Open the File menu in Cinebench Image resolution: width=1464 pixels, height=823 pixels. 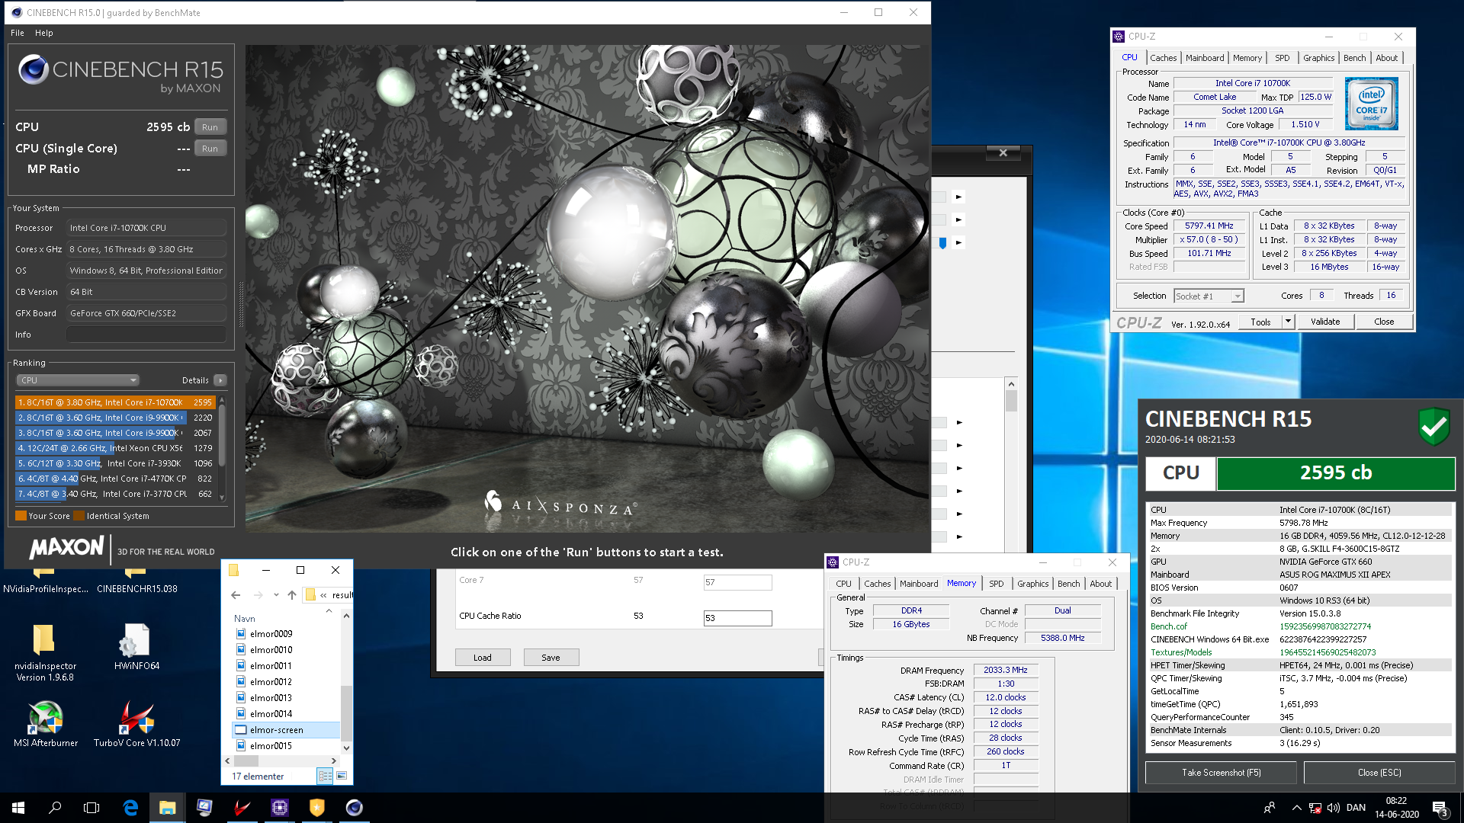point(18,33)
